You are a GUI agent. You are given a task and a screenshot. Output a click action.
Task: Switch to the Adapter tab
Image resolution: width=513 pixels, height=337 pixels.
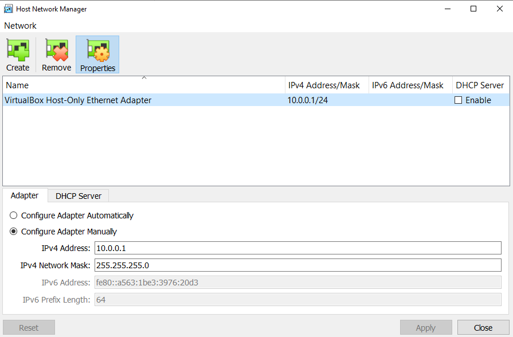tap(25, 195)
